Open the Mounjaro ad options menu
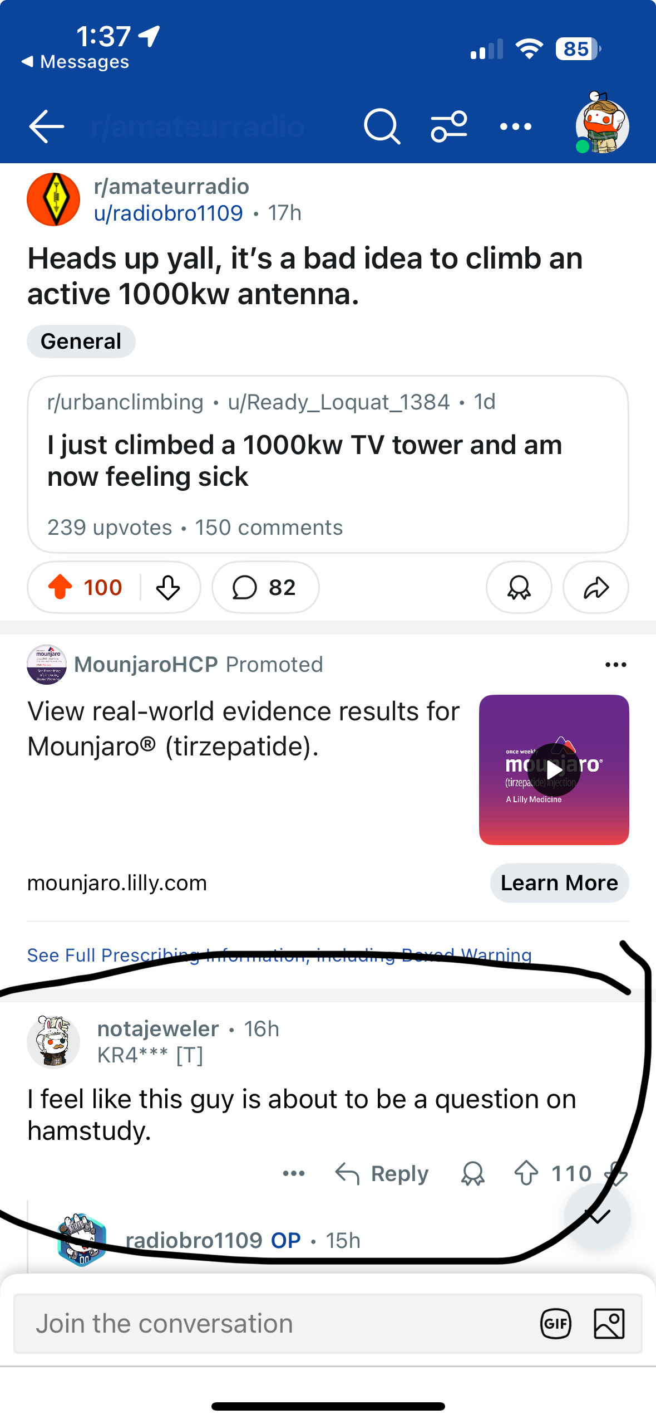656x1424 pixels. pyautogui.click(x=615, y=664)
